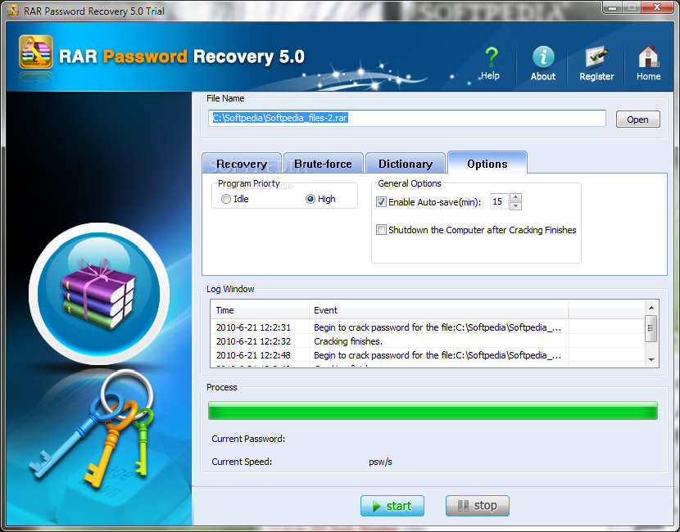Click the 'psw/s' speed unit text

tap(380, 462)
